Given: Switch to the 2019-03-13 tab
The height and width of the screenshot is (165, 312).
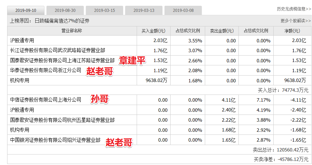Looking at the screenshot, I should point(144,11).
